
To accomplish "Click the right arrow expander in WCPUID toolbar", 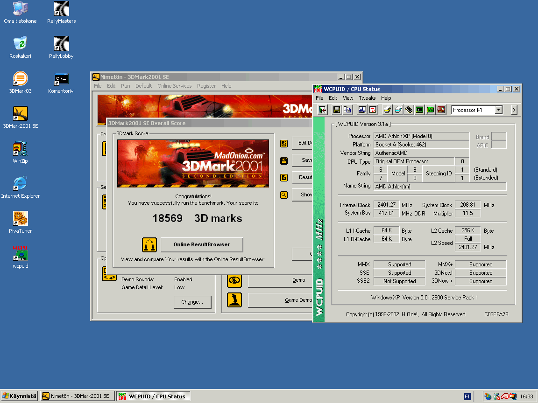I will pyautogui.click(x=514, y=110).
